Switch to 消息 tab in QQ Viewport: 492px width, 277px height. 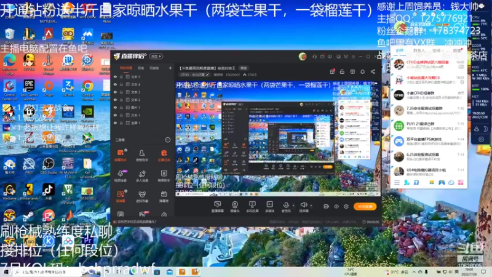pos(399,50)
